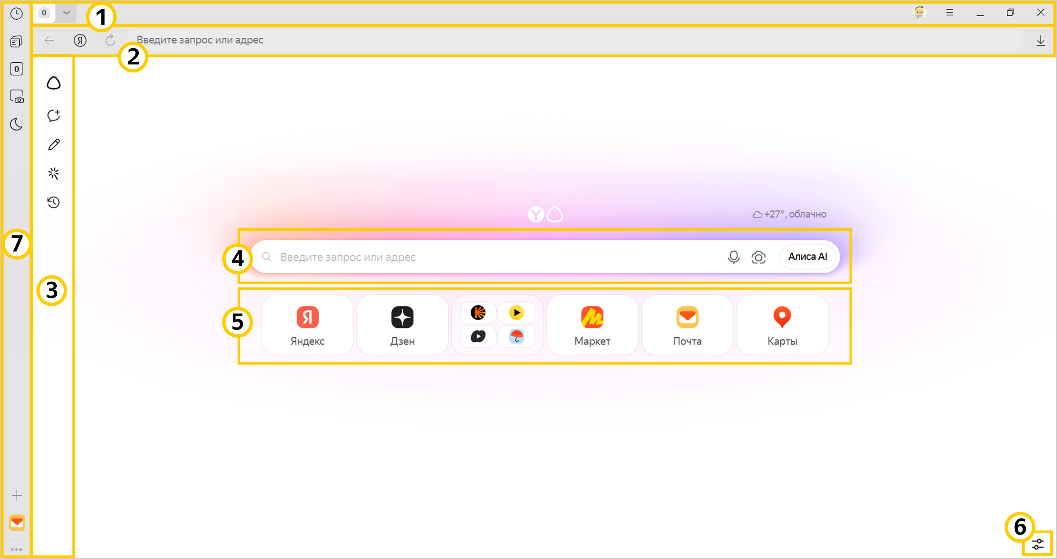This screenshot has height=559, width=1057.
Task: Open new tab page settings sliders icon
Action: tap(1038, 544)
